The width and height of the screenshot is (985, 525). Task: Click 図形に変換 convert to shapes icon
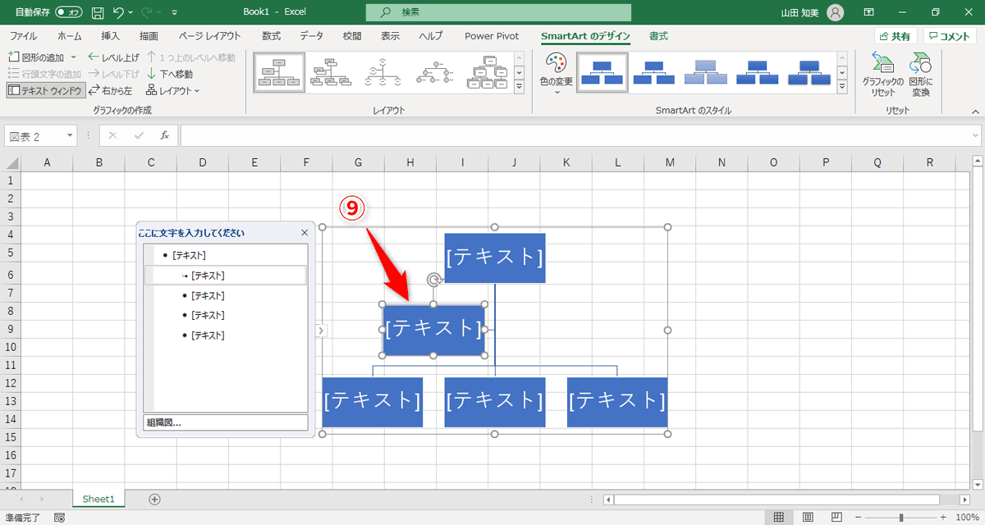(920, 75)
